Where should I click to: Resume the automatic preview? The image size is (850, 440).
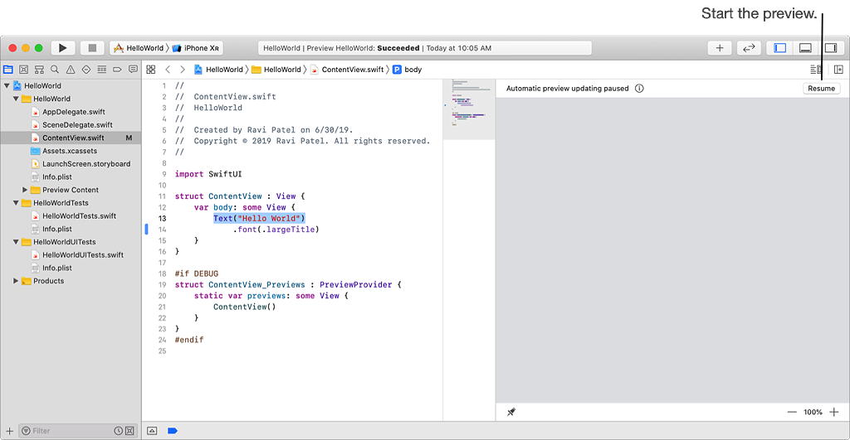pyautogui.click(x=821, y=88)
